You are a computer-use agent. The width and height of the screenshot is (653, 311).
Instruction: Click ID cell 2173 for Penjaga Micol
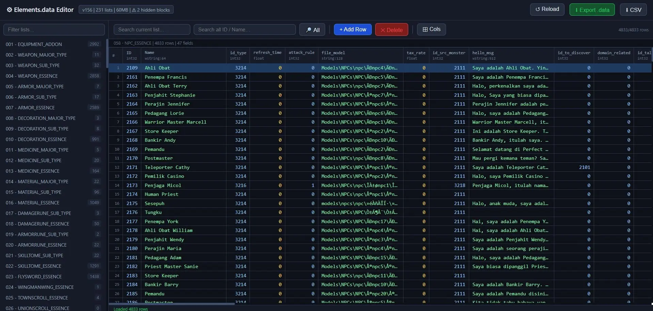132,185
